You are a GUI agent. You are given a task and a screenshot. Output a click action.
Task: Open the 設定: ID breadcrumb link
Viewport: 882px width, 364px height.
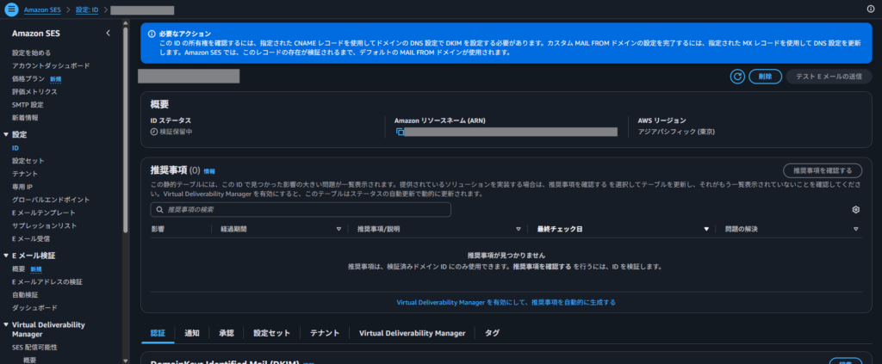point(87,9)
